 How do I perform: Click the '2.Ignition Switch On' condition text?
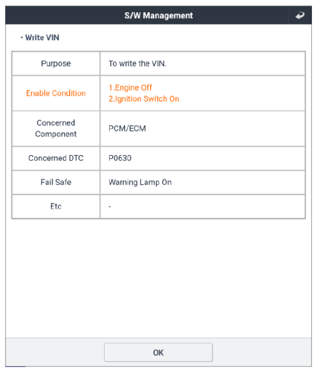click(x=144, y=99)
